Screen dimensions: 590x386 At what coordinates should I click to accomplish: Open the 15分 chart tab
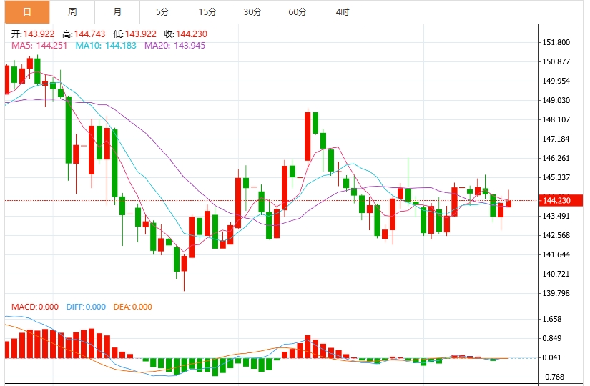tap(207, 12)
